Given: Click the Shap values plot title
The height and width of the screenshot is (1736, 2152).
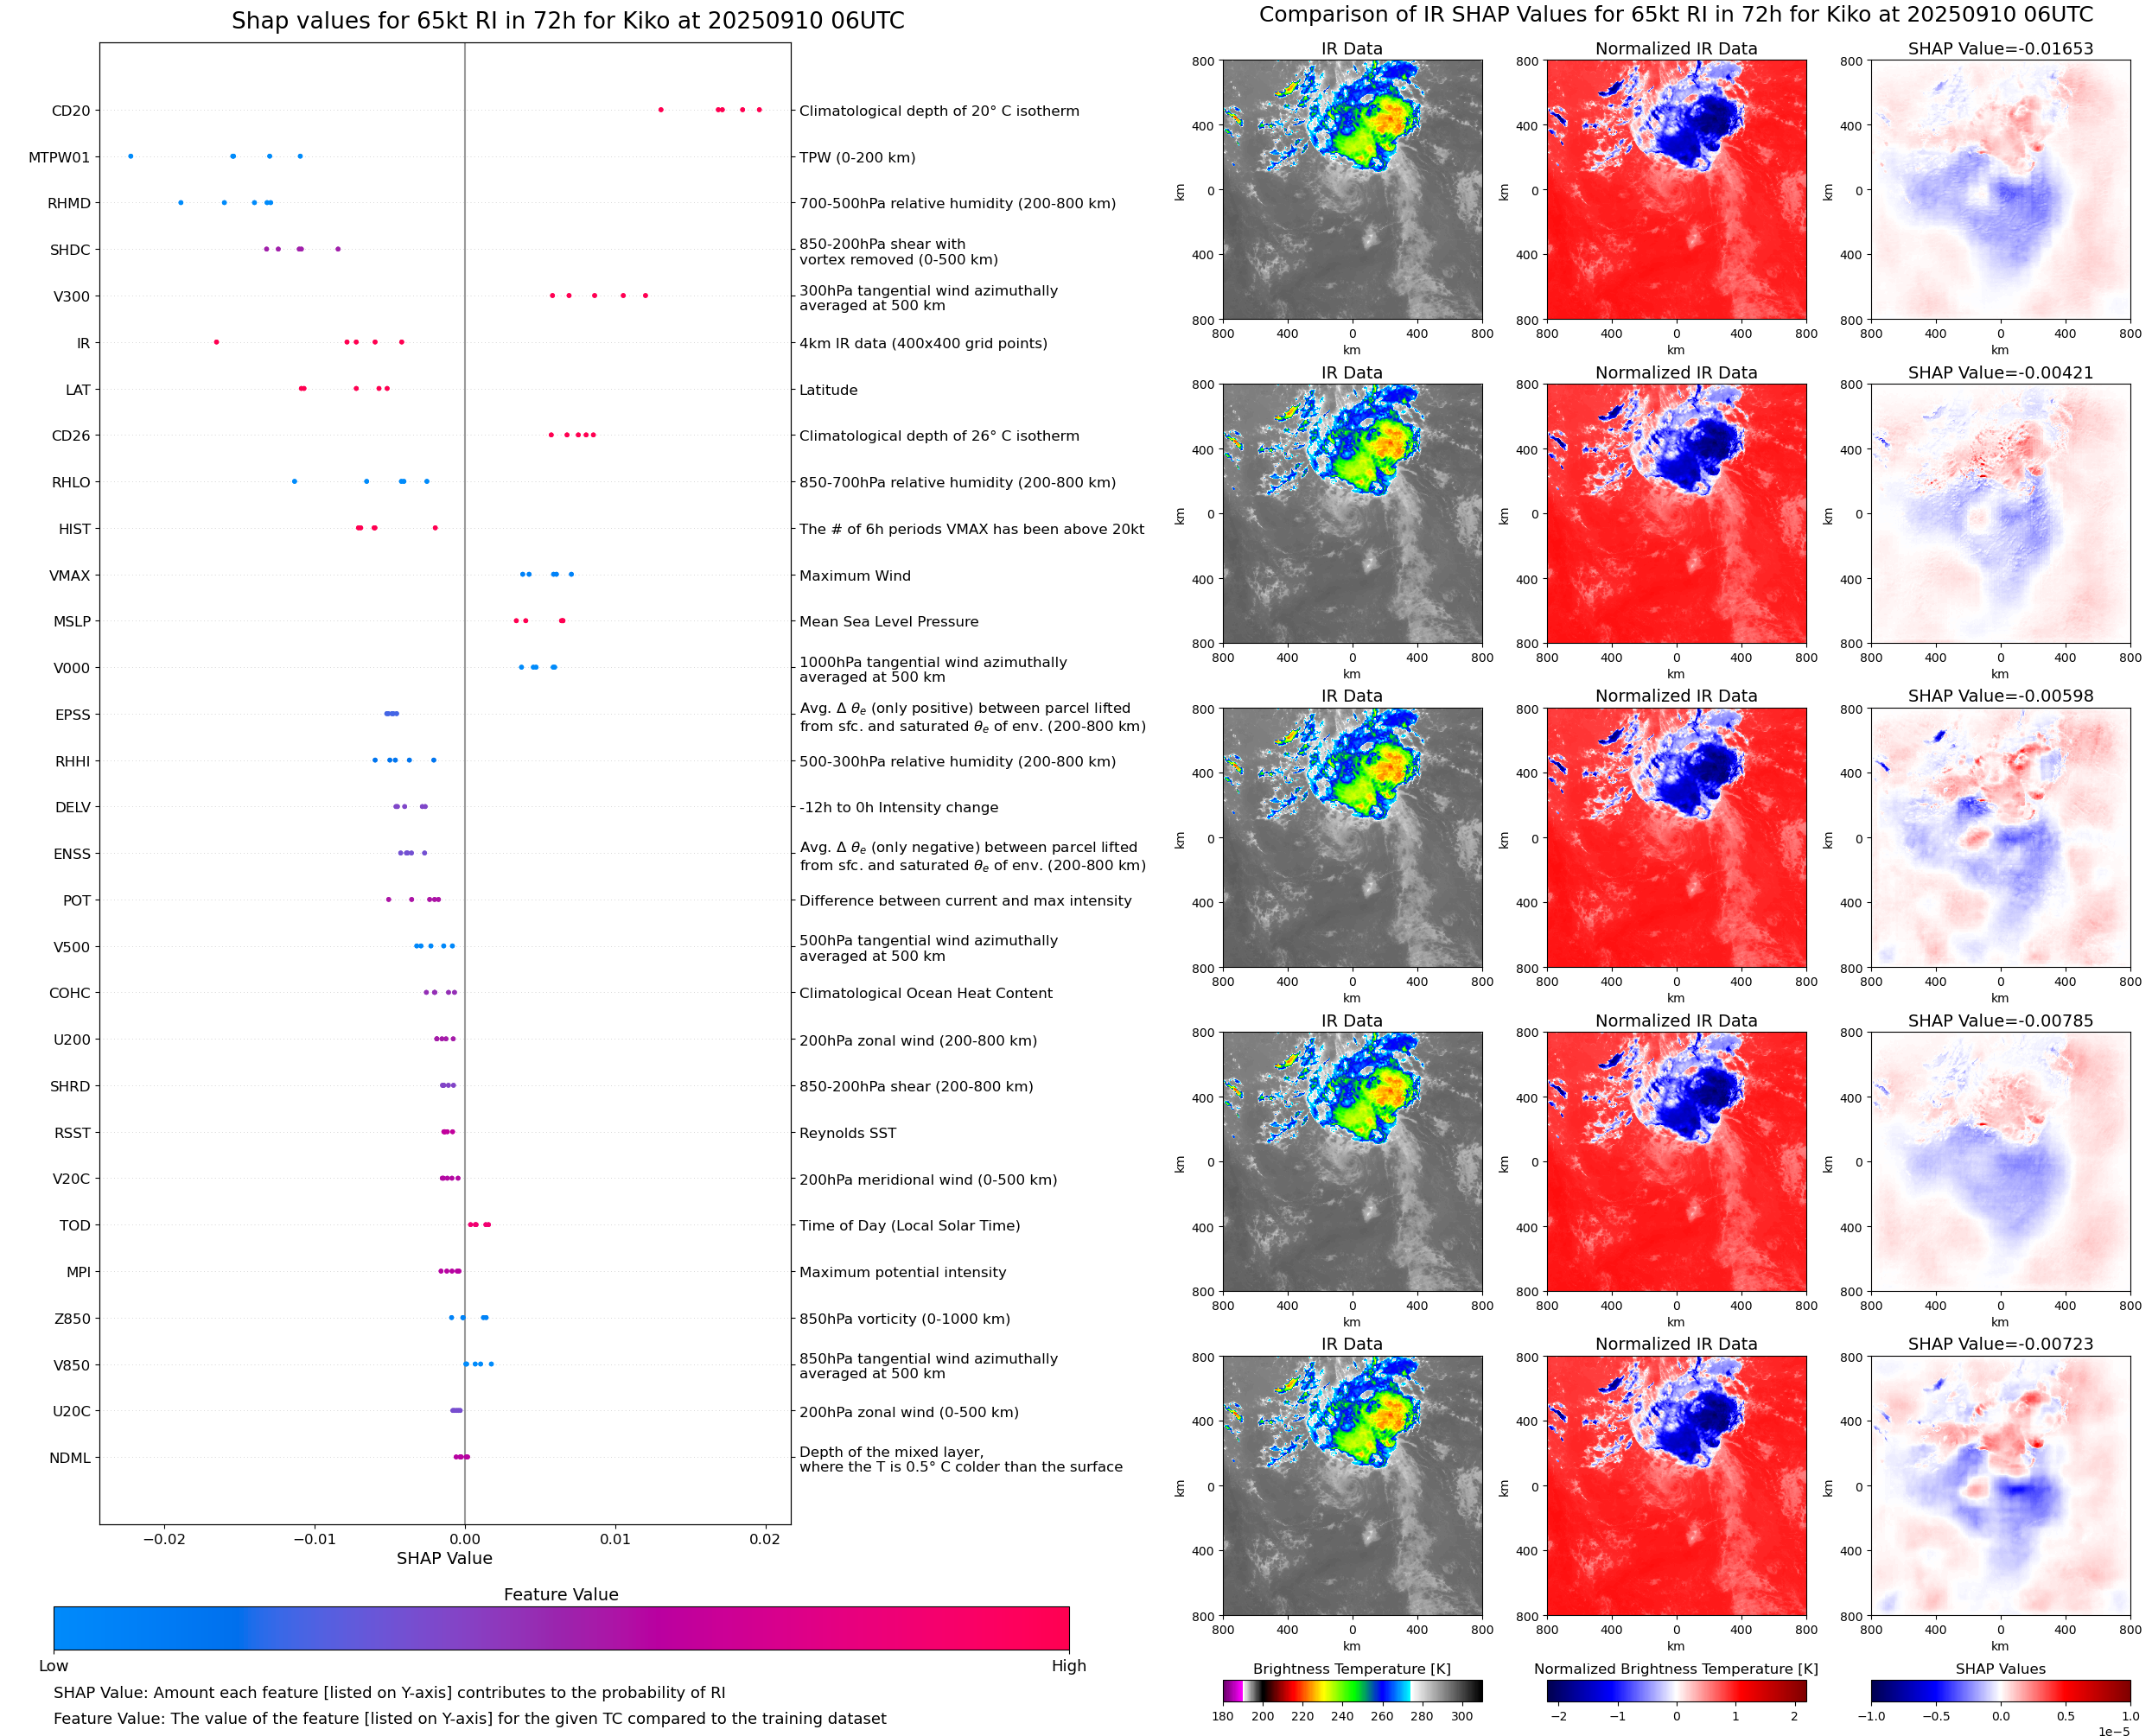Looking at the screenshot, I should pos(567,21).
